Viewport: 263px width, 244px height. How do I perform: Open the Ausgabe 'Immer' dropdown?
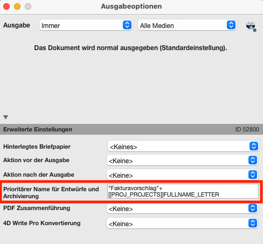click(x=86, y=25)
